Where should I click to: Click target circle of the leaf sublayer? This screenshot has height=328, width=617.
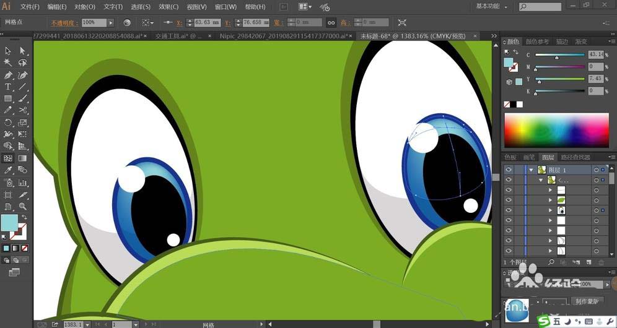pyautogui.click(x=597, y=200)
